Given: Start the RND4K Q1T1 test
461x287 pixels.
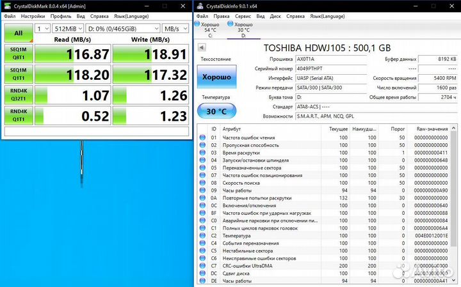Looking at the screenshot, I should (x=19, y=115).
